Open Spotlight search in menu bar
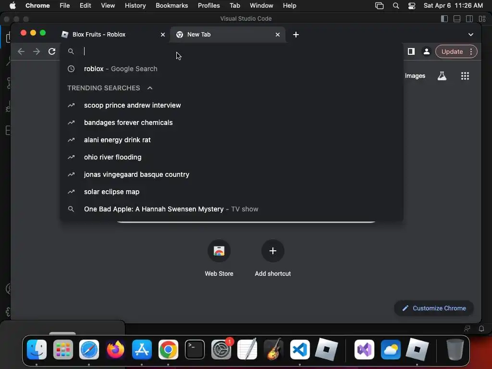The image size is (492, 369). pos(396,6)
